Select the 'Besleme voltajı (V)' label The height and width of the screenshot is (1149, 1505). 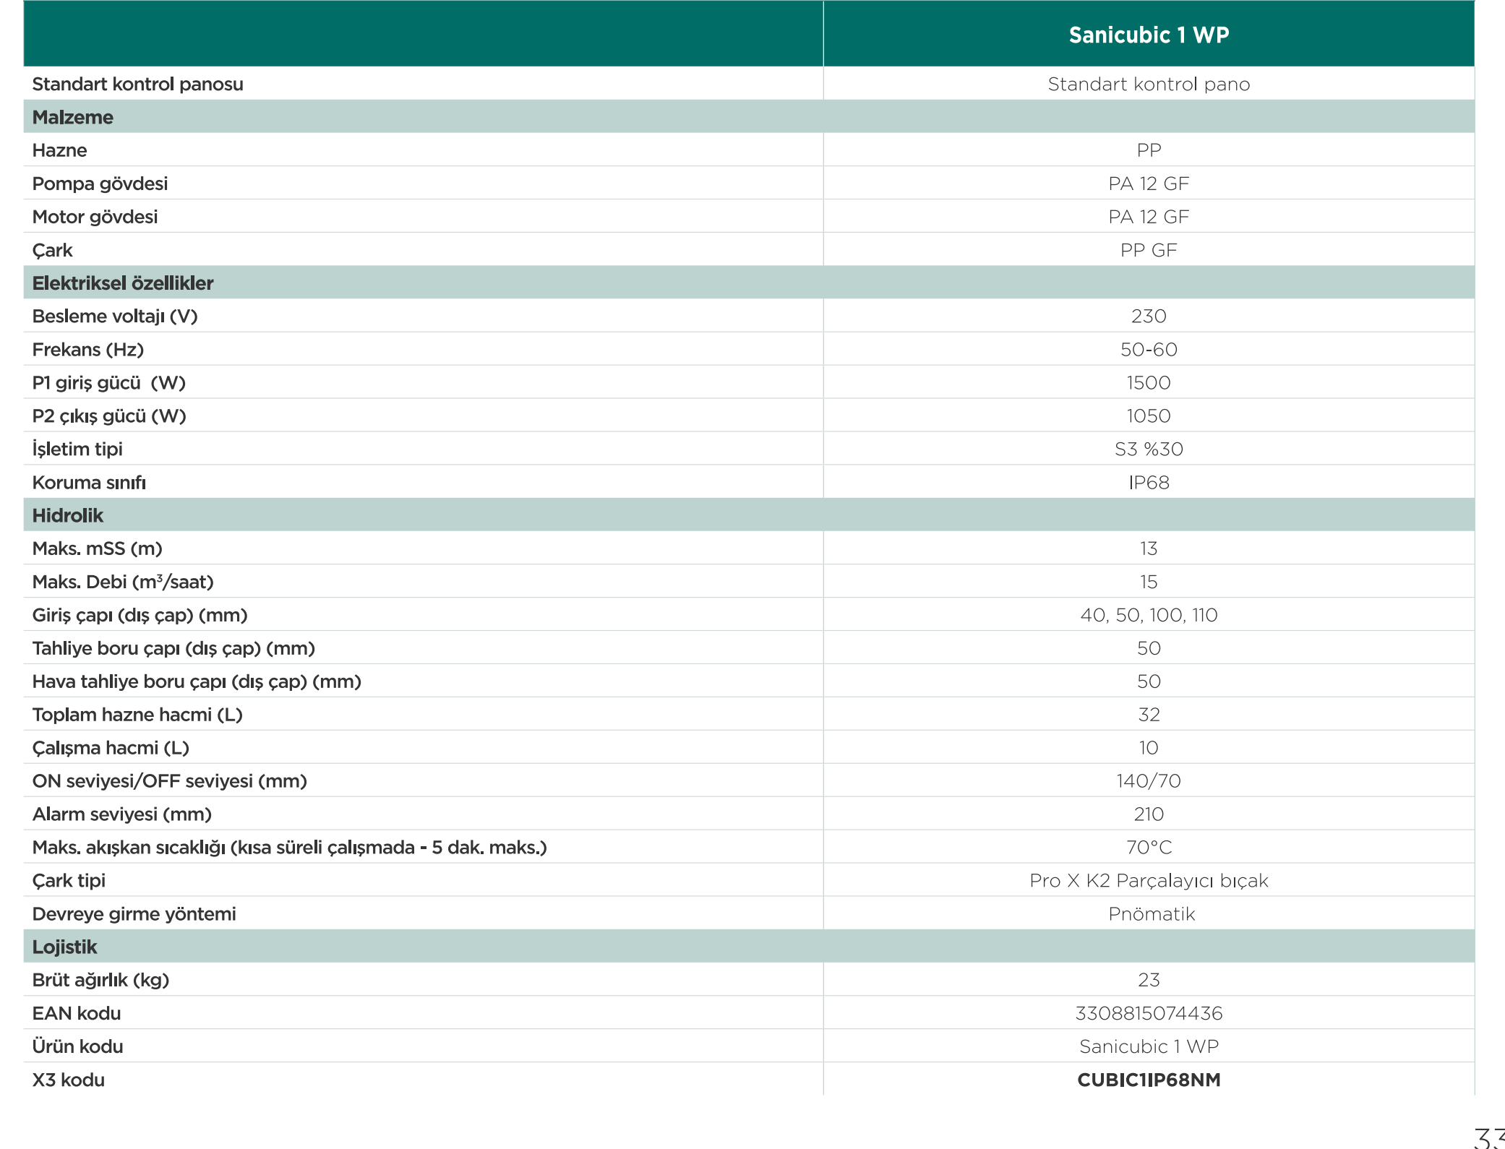click(115, 317)
